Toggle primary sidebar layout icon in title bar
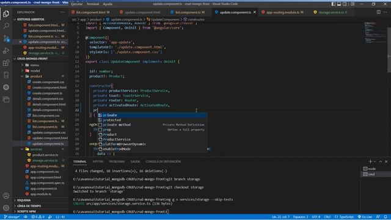This screenshot has width=391, height=220. (x=334, y=4)
